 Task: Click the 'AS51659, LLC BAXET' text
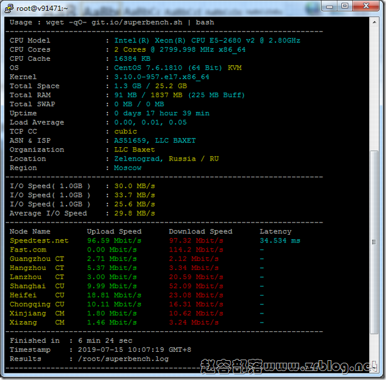click(x=155, y=141)
